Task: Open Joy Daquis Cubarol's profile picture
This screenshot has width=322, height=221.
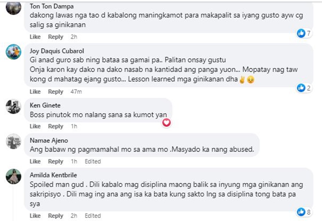Action: coord(14,52)
